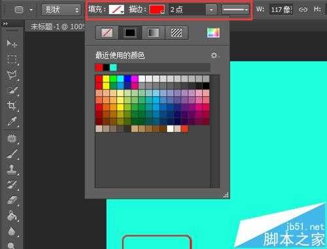This screenshot has width=327, height=249.
Task: Pick the yellow swatch in top row
Action: [x=106, y=78]
